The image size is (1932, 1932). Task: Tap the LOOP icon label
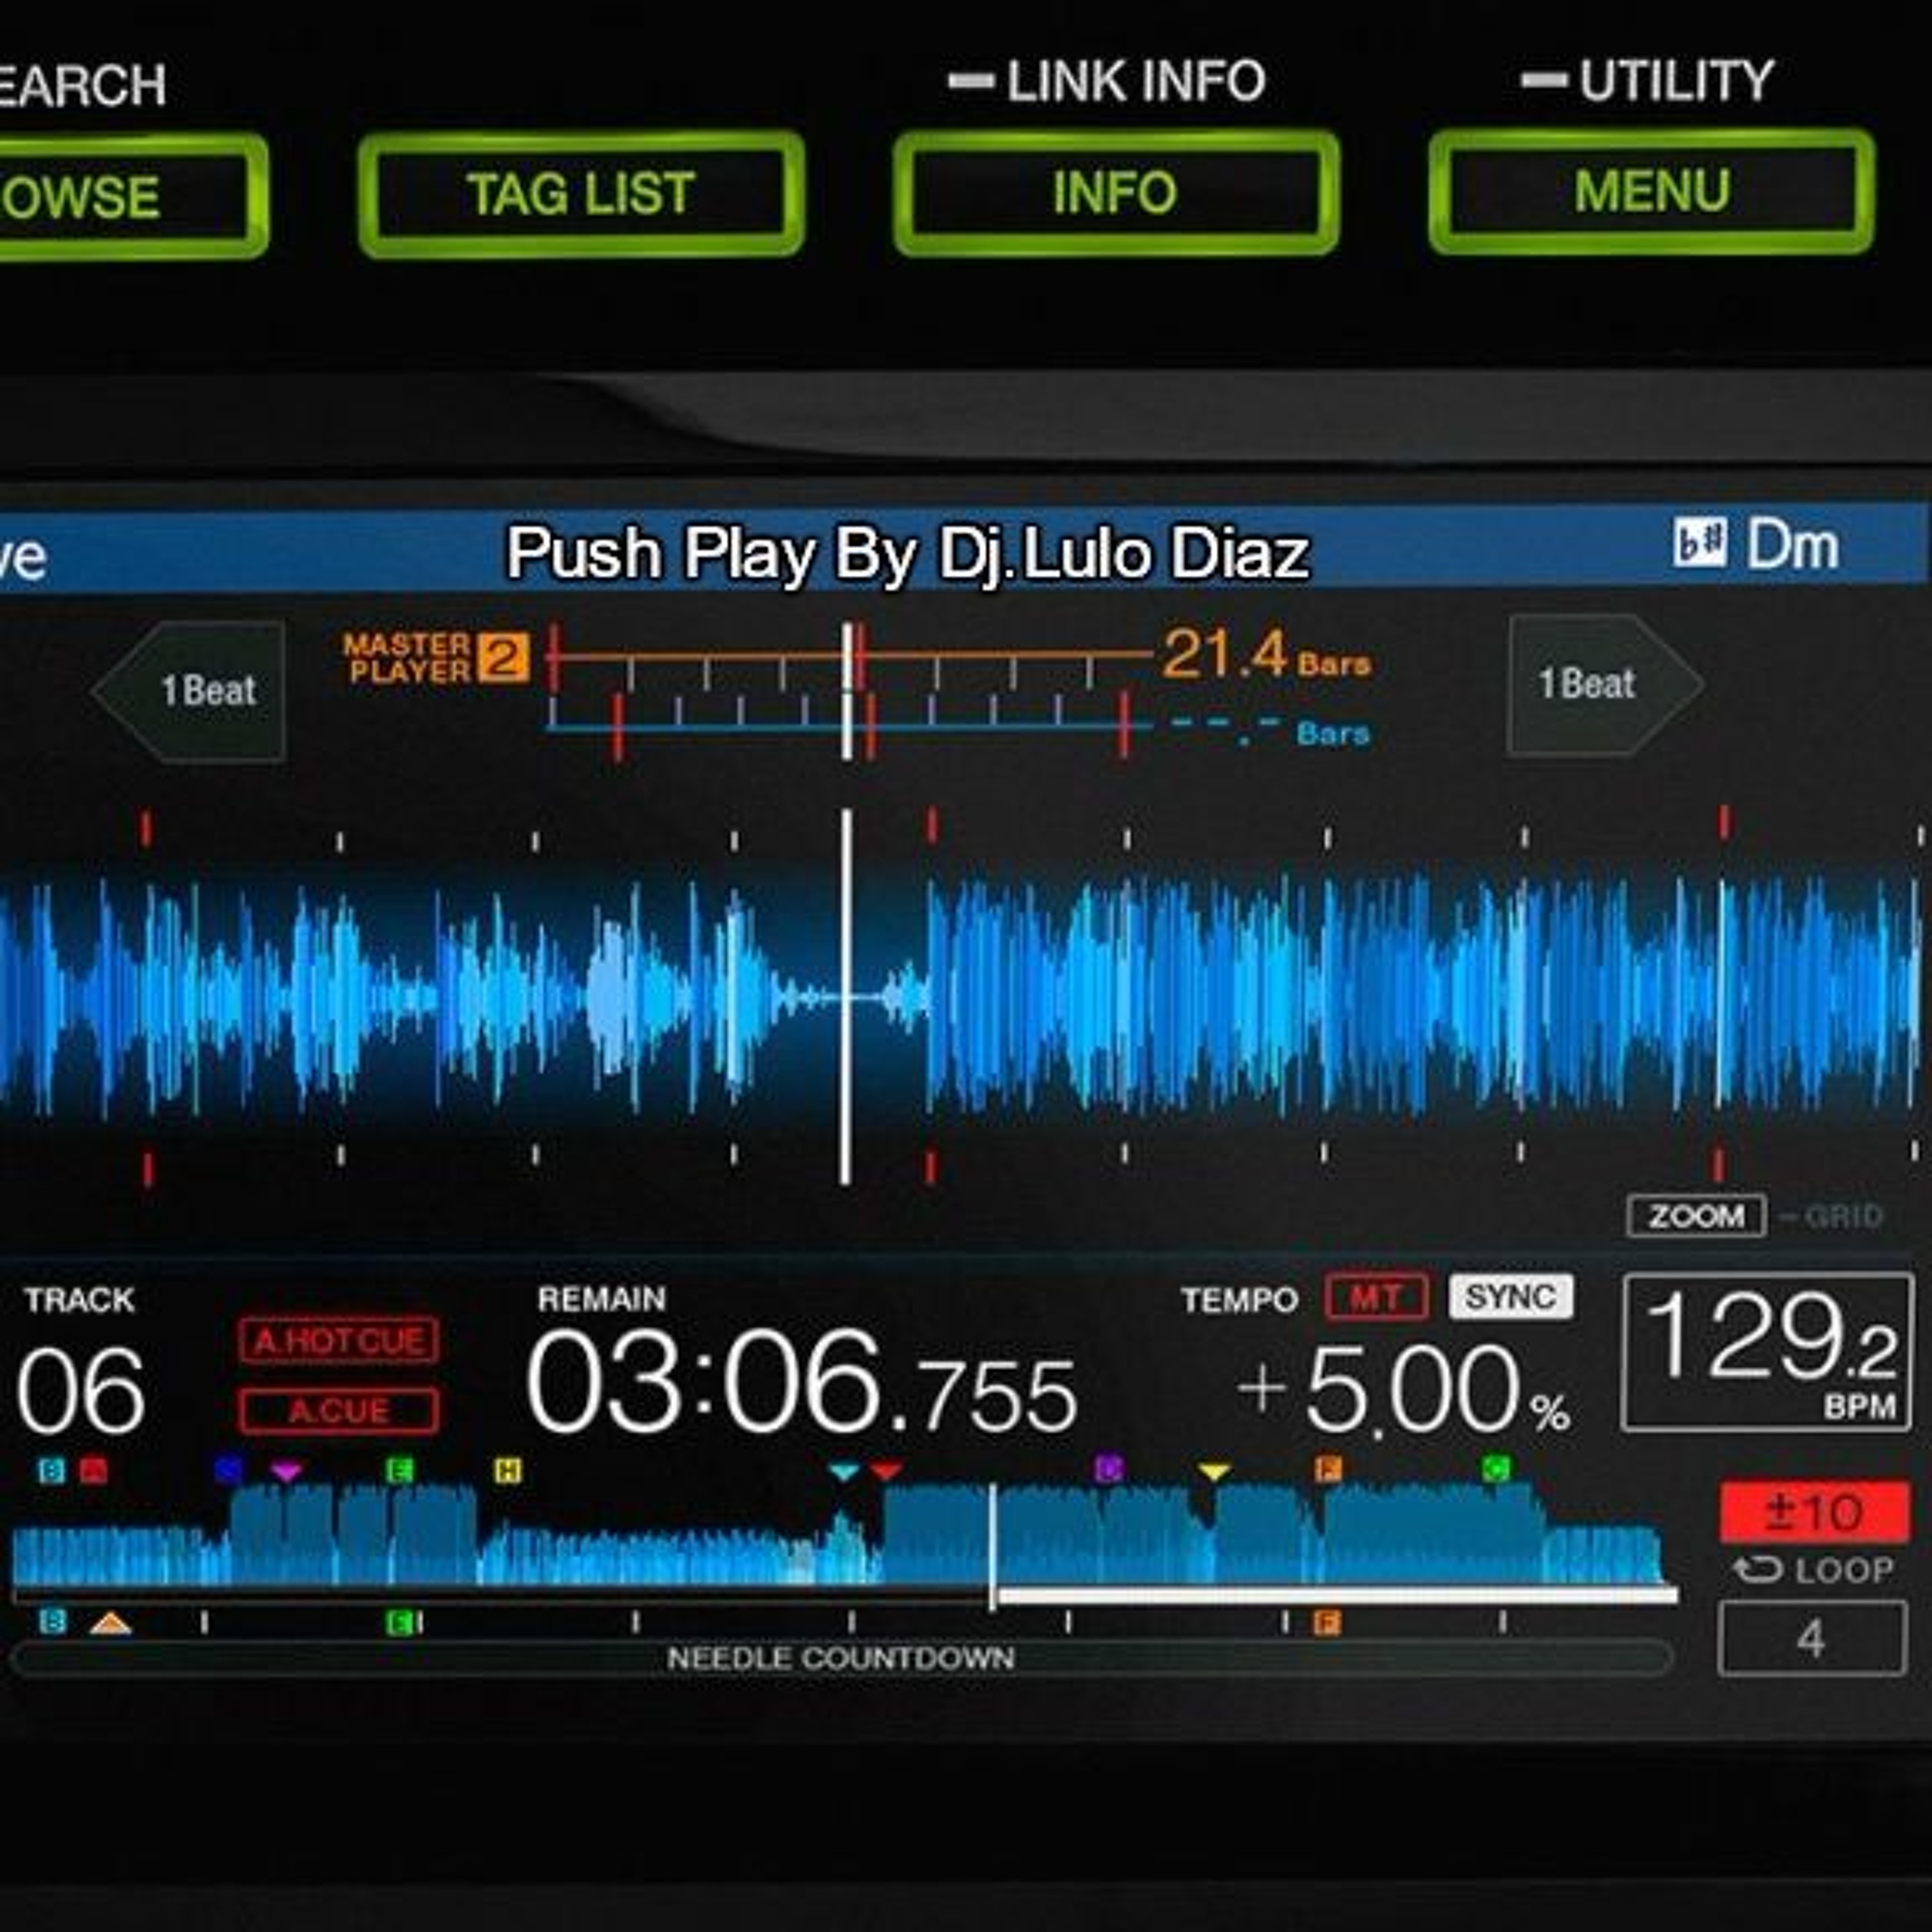[x=1813, y=1570]
